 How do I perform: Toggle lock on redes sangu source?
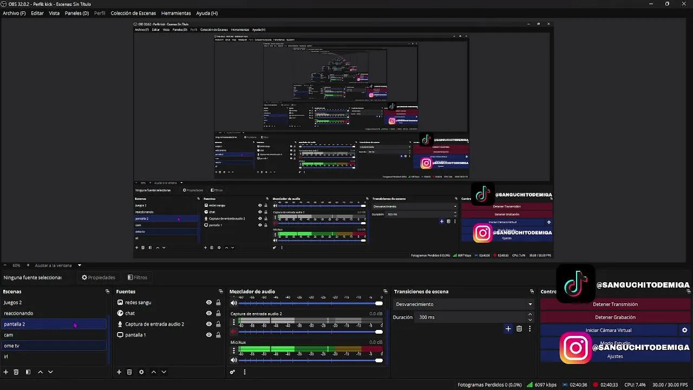pos(218,302)
